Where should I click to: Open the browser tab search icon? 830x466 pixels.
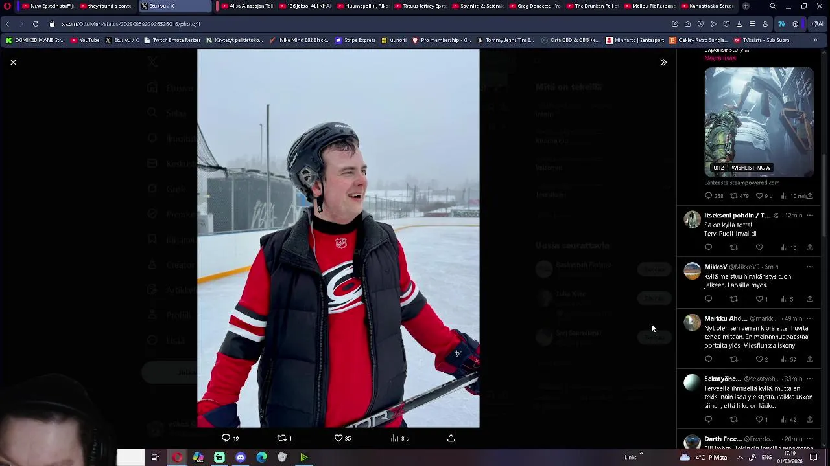(x=772, y=6)
